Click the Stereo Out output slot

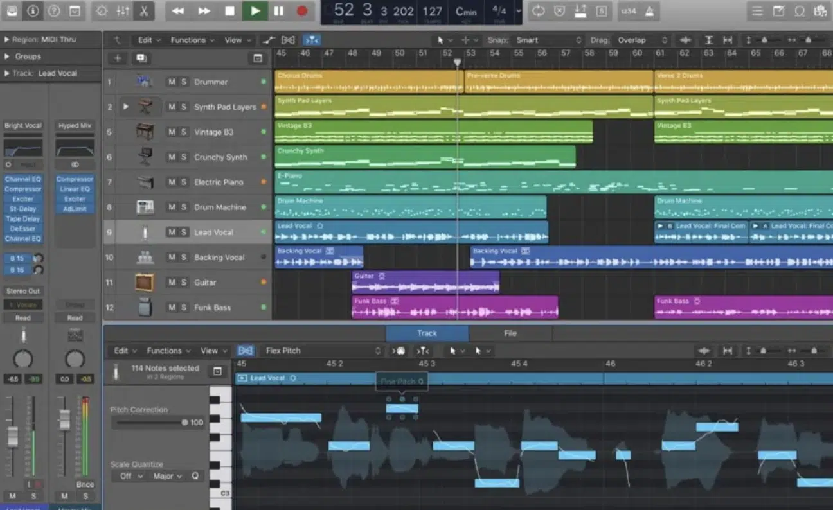(23, 291)
